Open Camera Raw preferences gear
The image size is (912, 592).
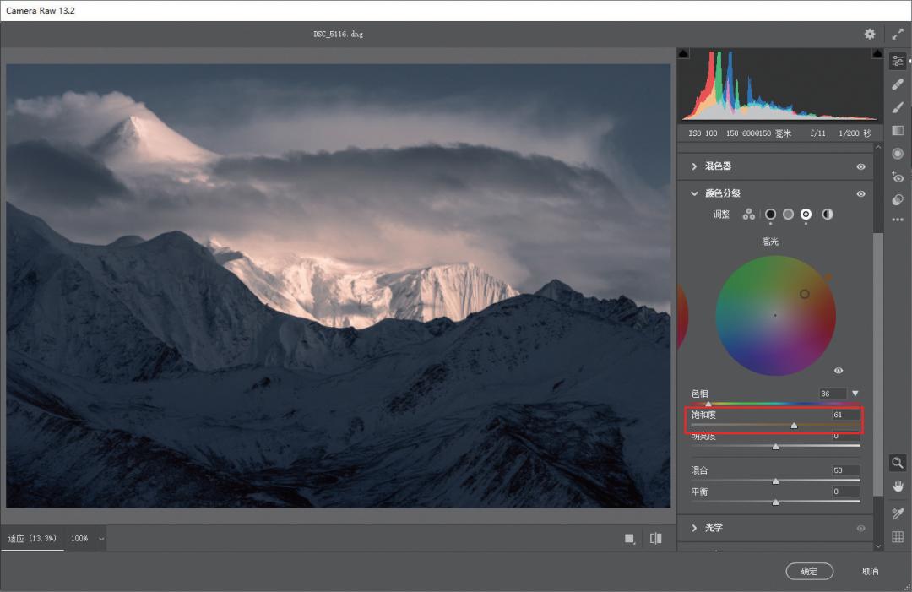(x=870, y=34)
